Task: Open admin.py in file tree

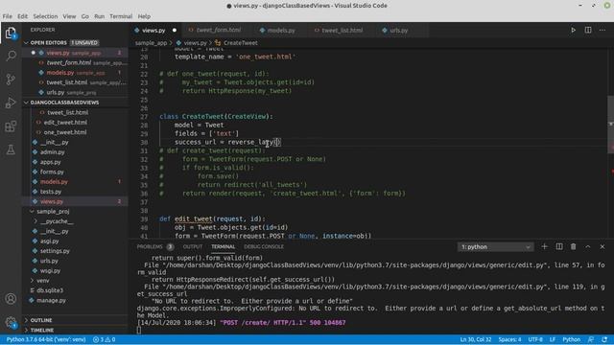Action: point(53,152)
